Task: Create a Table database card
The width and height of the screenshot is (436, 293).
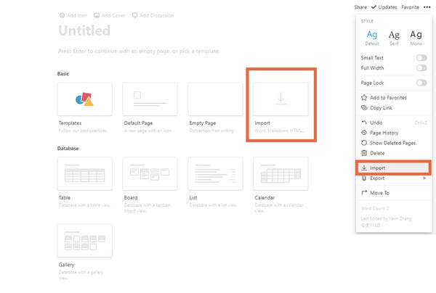Action: click(84, 173)
